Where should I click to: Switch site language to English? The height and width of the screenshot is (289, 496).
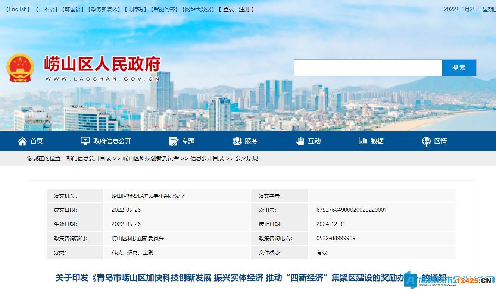pyautogui.click(x=18, y=9)
